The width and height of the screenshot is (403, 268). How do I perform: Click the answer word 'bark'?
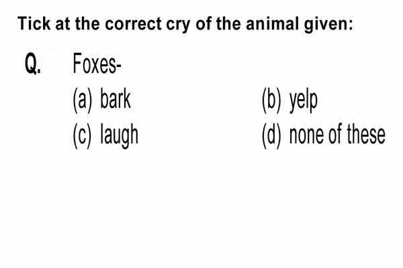pyautogui.click(x=116, y=98)
